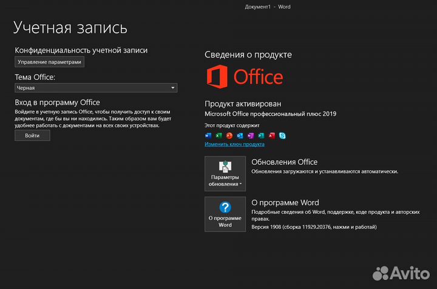Click the Учетная запись page title
The image size is (437, 289).
(x=70, y=27)
